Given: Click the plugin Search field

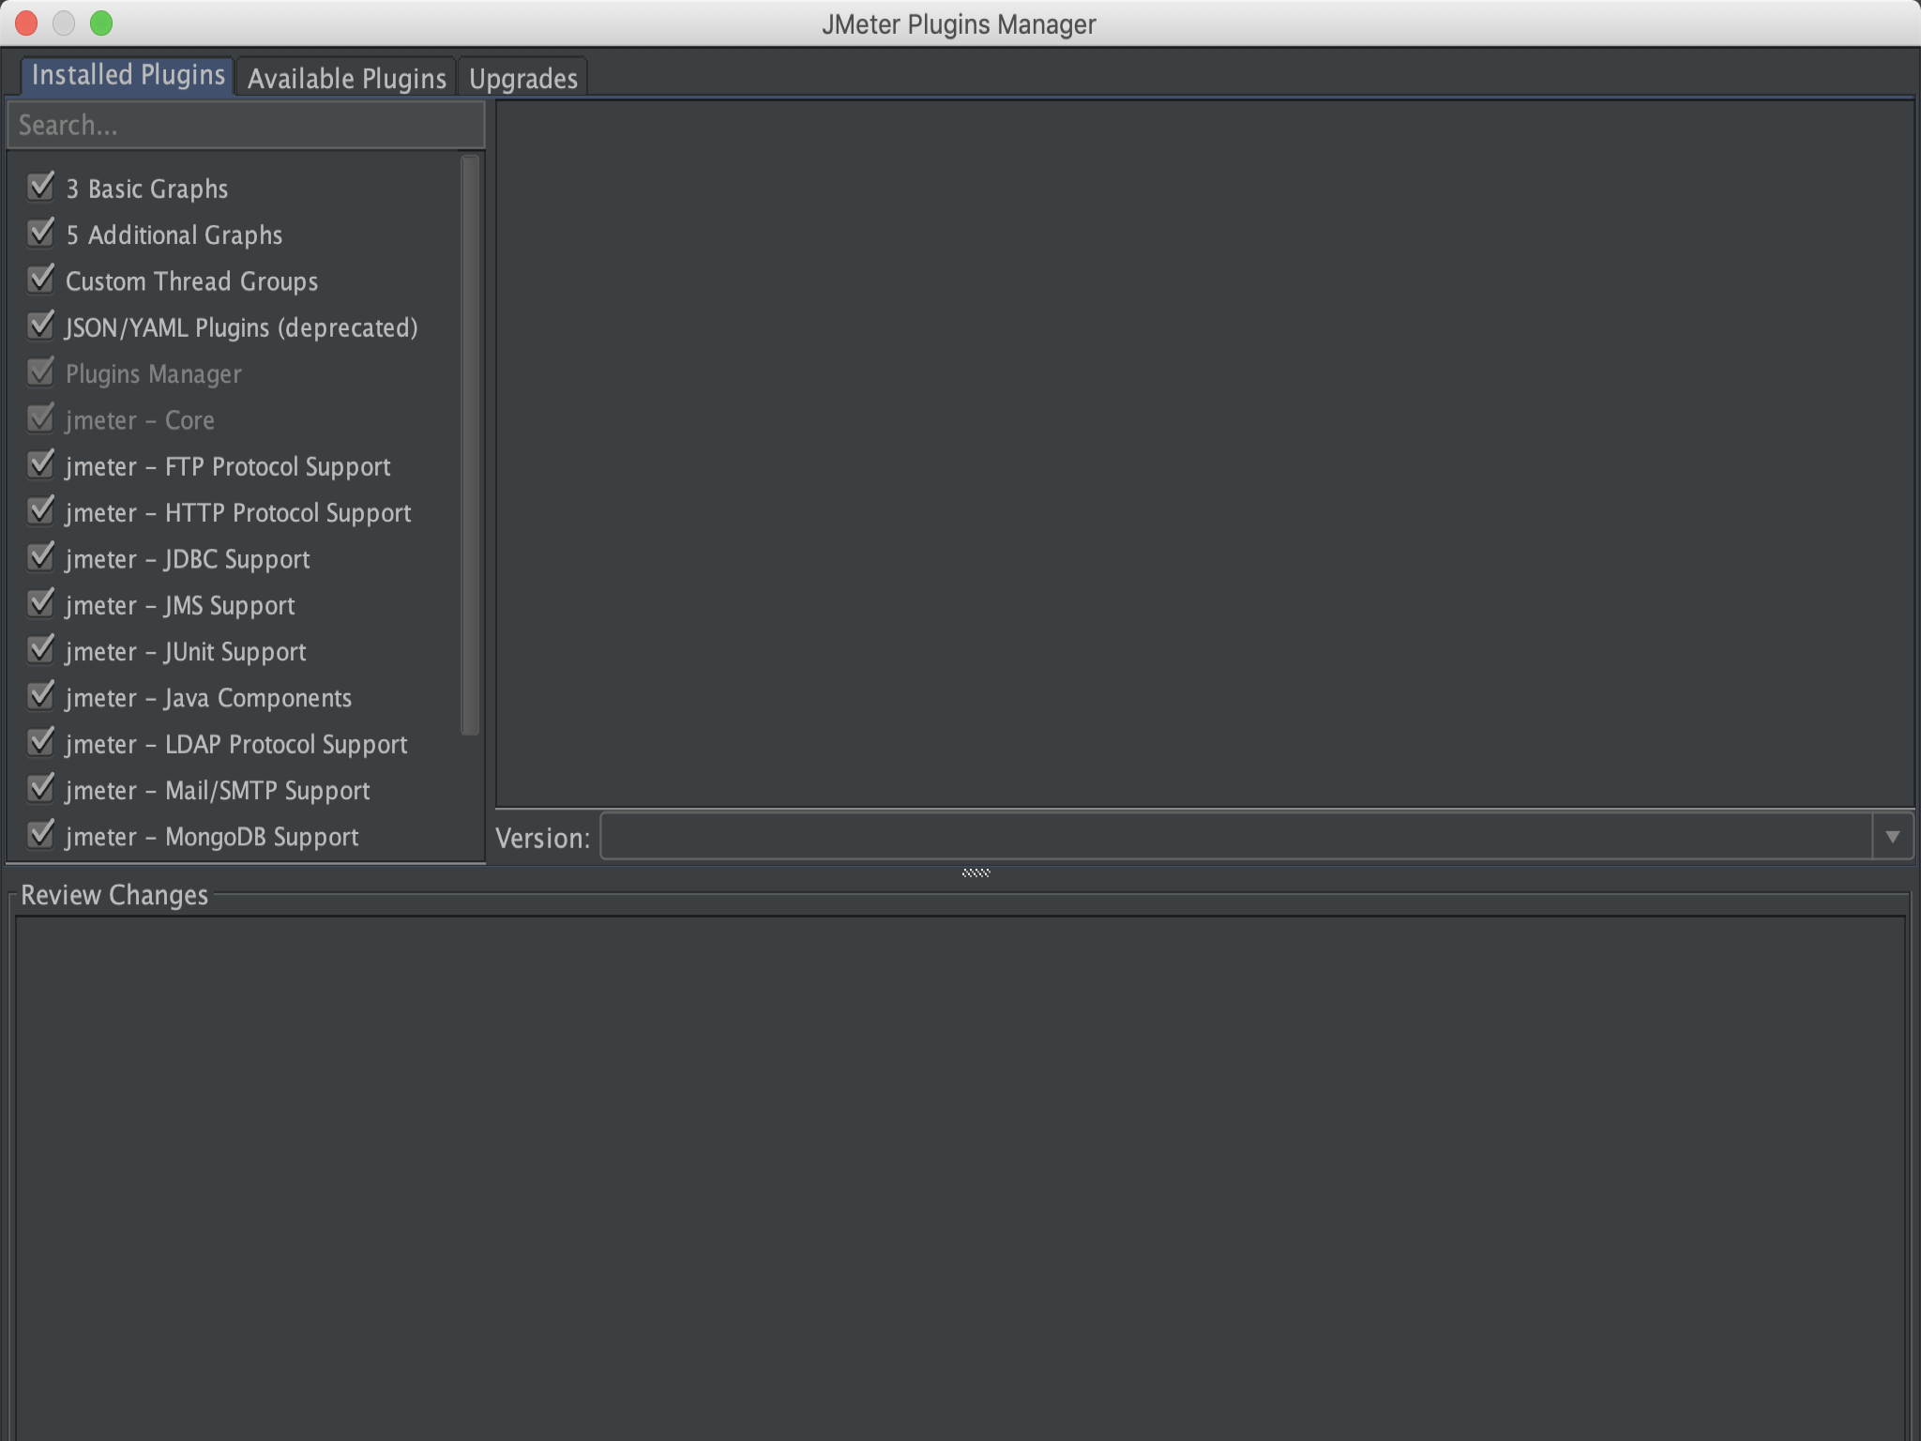Looking at the screenshot, I should (x=246, y=126).
